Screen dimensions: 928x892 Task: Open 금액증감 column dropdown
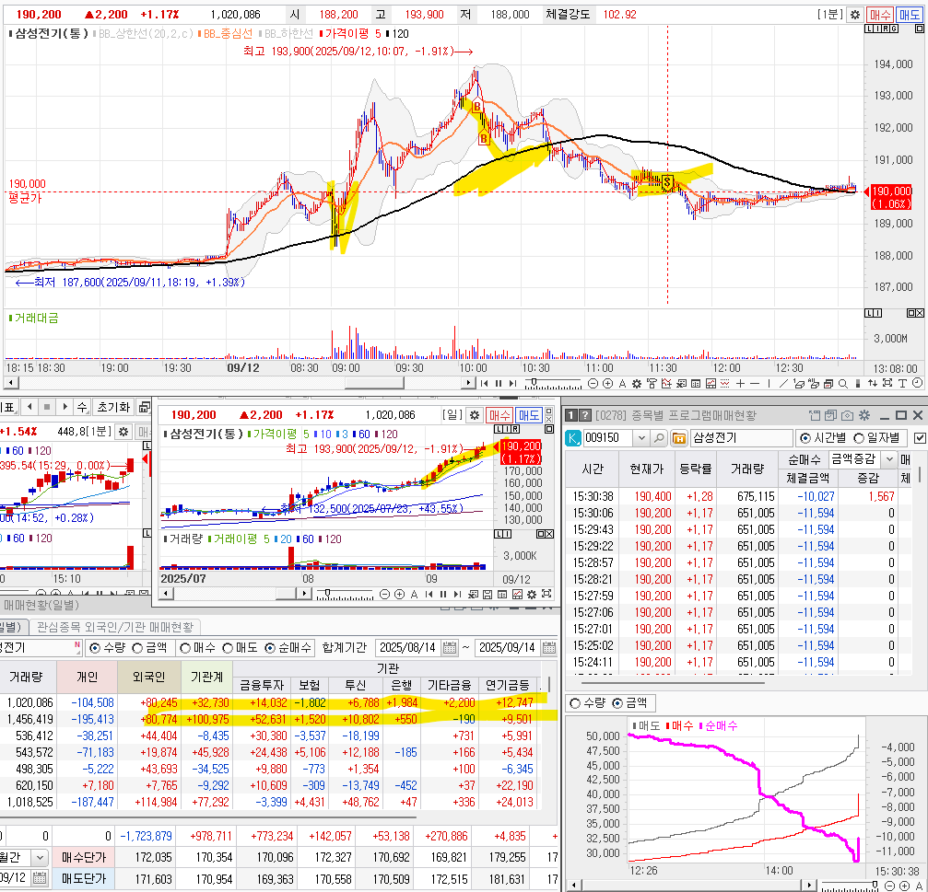click(889, 458)
